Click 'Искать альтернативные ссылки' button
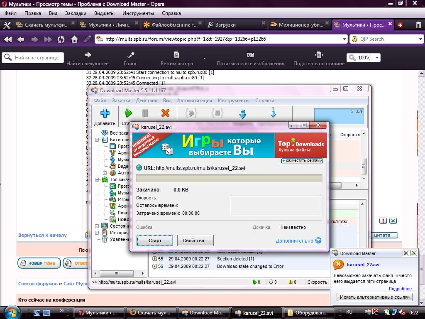425x319 pixels. [x=374, y=297]
